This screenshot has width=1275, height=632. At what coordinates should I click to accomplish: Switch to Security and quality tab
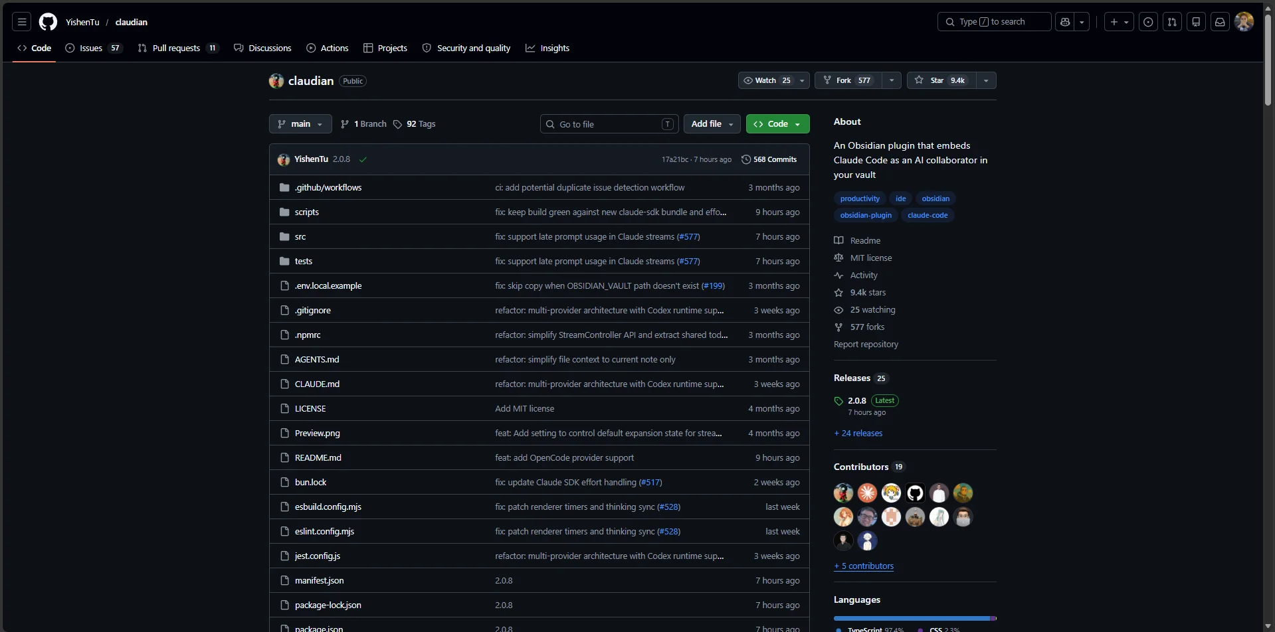click(466, 48)
